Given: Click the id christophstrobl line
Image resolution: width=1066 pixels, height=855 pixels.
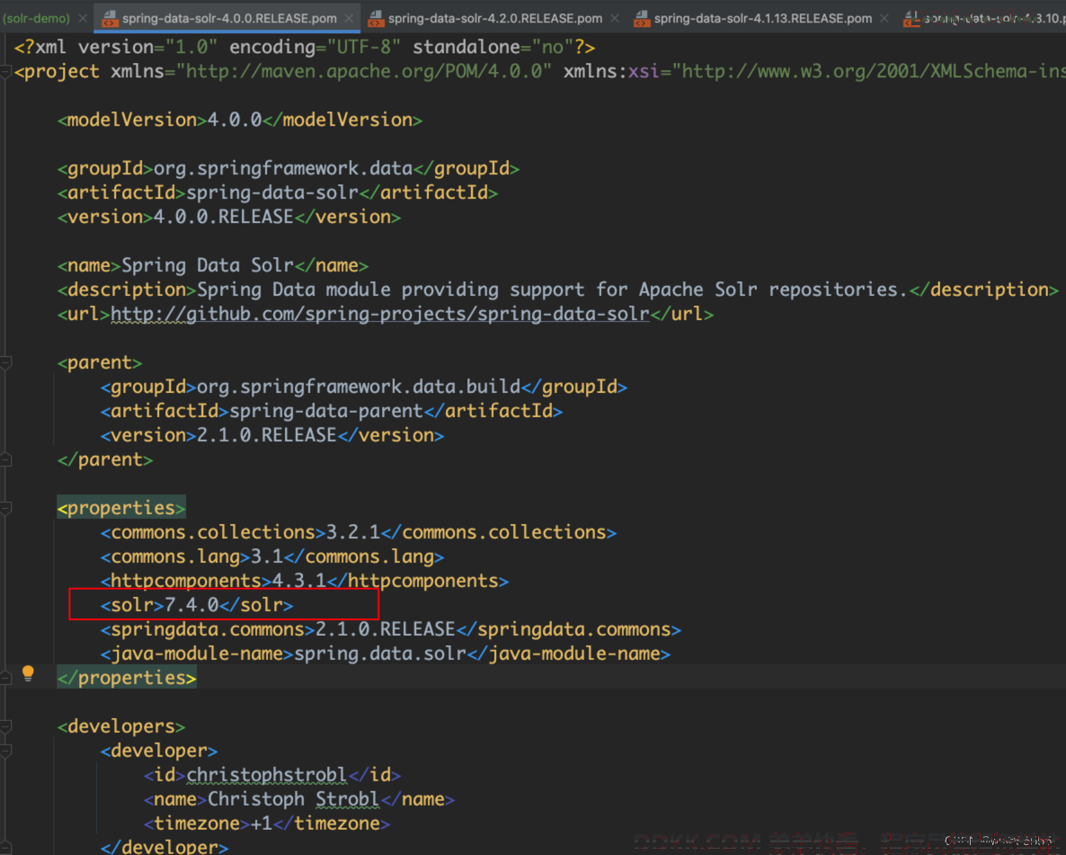Looking at the screenshot, I should click(272, 775).
